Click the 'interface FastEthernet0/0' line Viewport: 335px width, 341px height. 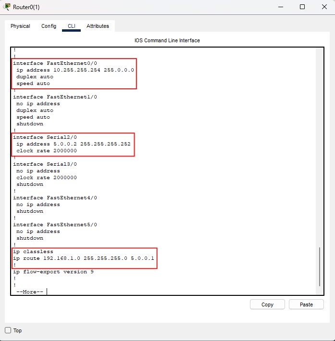pyautogui.click(x=55, y=63)
